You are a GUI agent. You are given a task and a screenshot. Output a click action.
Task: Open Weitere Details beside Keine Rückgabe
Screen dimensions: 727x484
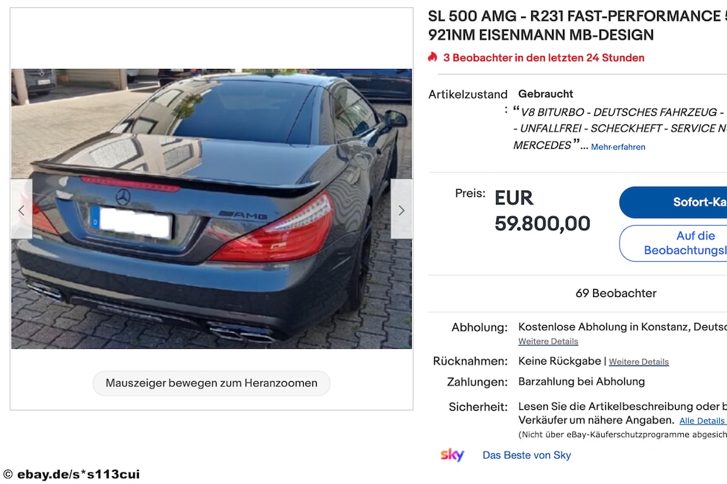[x=638, y=362]
